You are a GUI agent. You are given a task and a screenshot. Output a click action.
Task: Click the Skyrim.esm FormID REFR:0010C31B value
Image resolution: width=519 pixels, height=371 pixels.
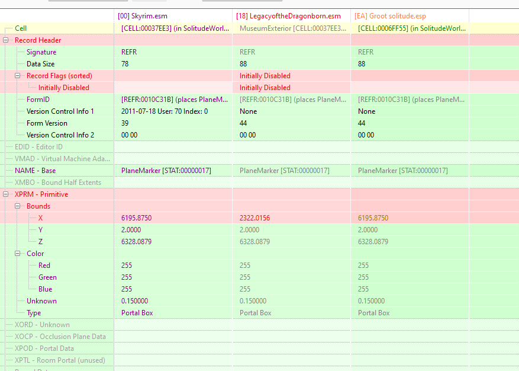(175, 100)
